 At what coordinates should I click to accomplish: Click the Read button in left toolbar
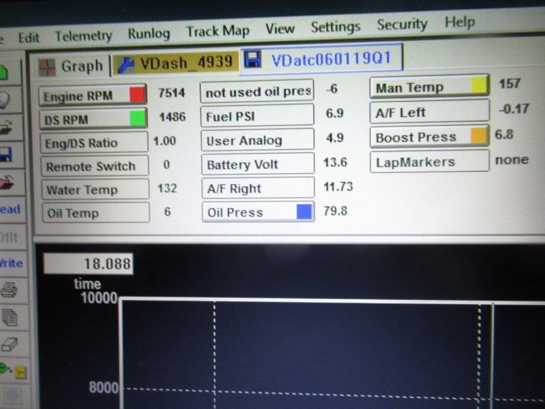11,209
